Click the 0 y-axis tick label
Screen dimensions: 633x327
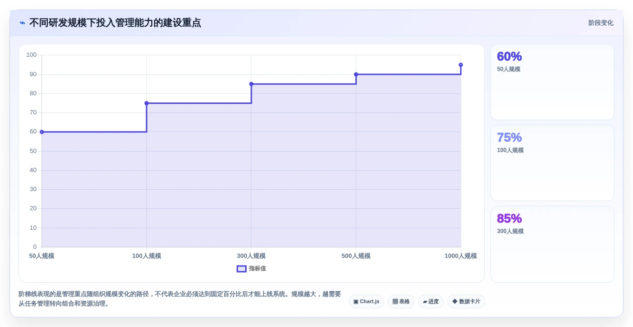point(35,247)
